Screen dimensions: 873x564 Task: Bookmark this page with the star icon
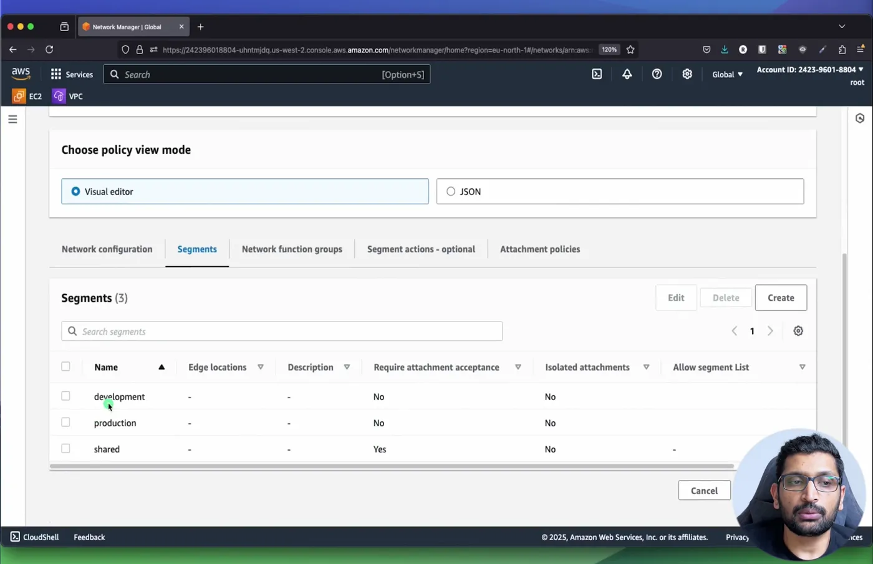(630, 49)
